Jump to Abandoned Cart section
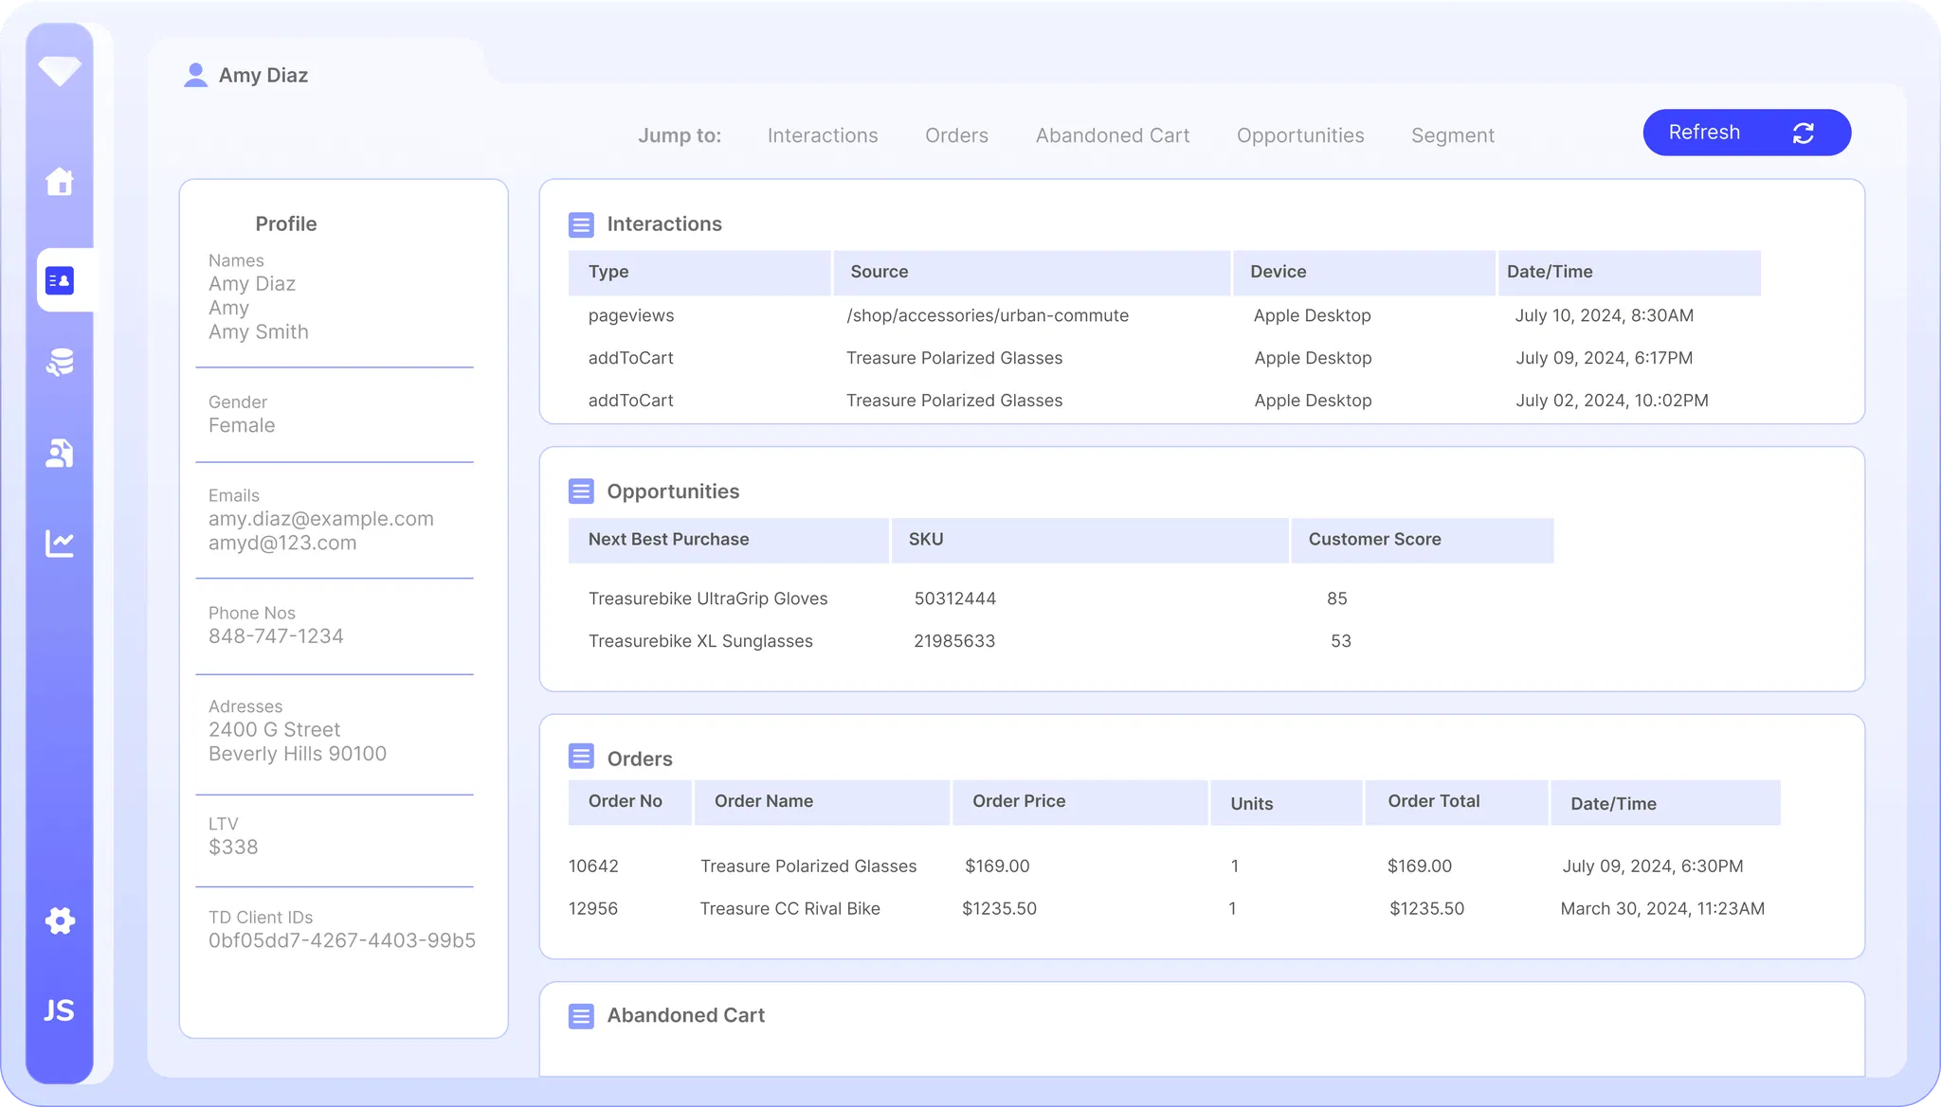 (x=1112, y=135)
